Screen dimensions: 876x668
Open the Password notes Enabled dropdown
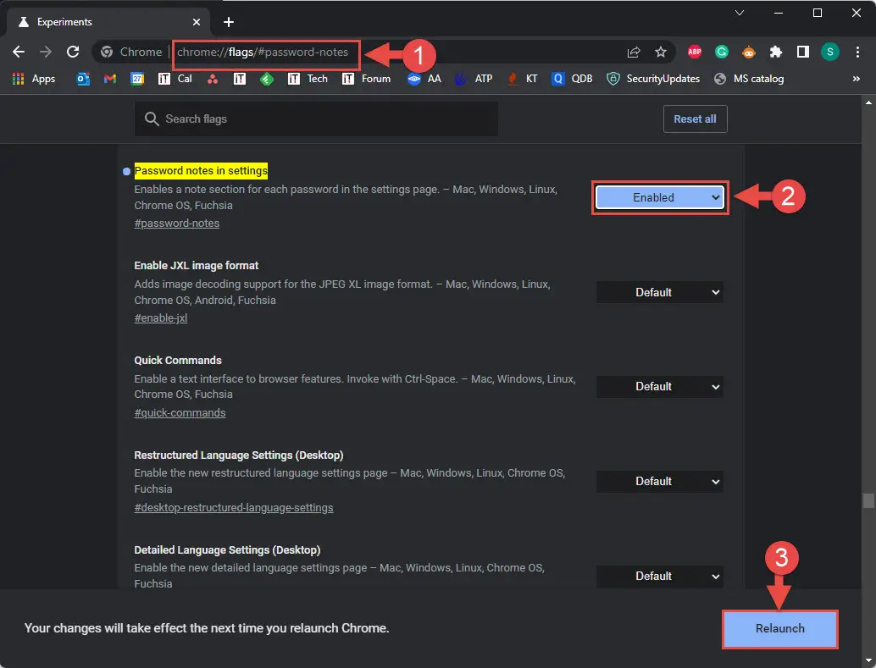coord(659,197)
